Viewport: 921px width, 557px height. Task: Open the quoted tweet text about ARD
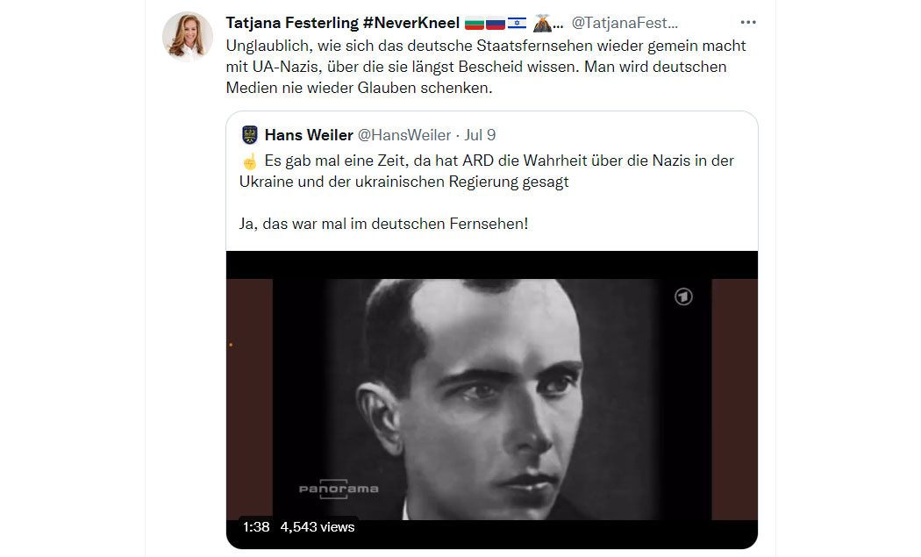coord(486,192)
